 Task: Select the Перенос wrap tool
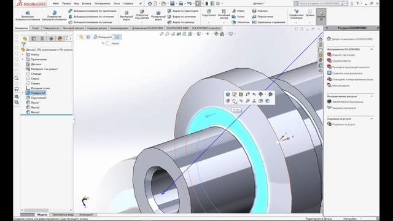point(260,11)
